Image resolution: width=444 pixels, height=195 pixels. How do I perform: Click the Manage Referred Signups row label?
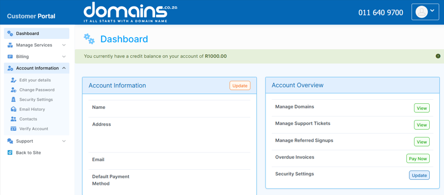coord(304,140)
